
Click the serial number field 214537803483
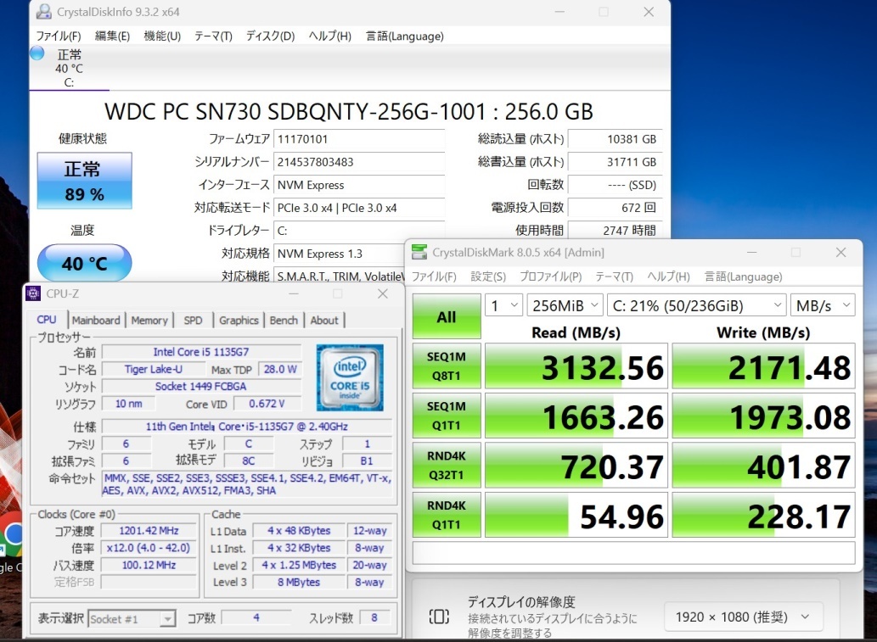[359, 162]
